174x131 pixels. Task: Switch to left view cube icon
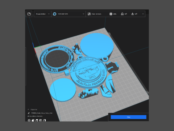(41, 120)
